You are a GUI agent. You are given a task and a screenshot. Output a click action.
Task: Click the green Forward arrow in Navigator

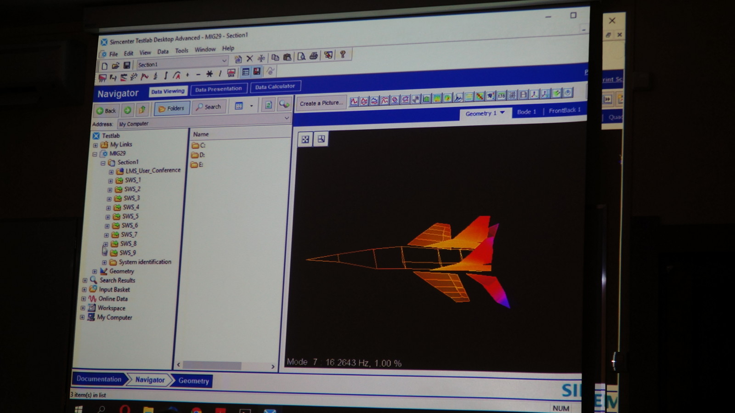(127, 110)
